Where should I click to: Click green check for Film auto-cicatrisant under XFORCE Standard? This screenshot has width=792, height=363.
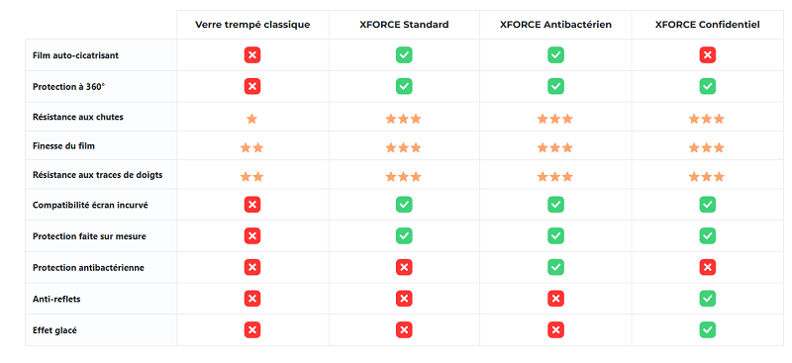[x=404, y=55]
